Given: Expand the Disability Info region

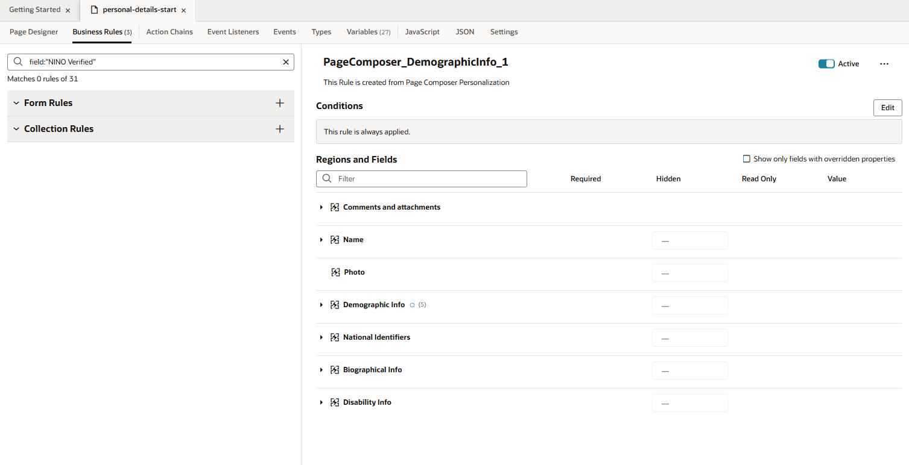Looking at the screenshot, I should (321, 402).
